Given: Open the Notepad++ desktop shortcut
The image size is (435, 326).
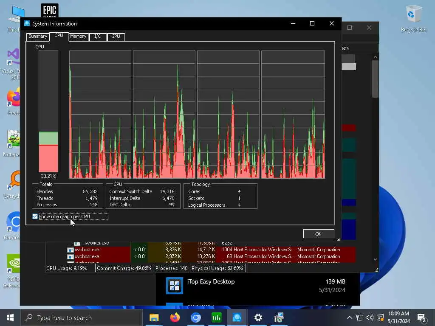Looking at the screenshot, I should 11,143.
